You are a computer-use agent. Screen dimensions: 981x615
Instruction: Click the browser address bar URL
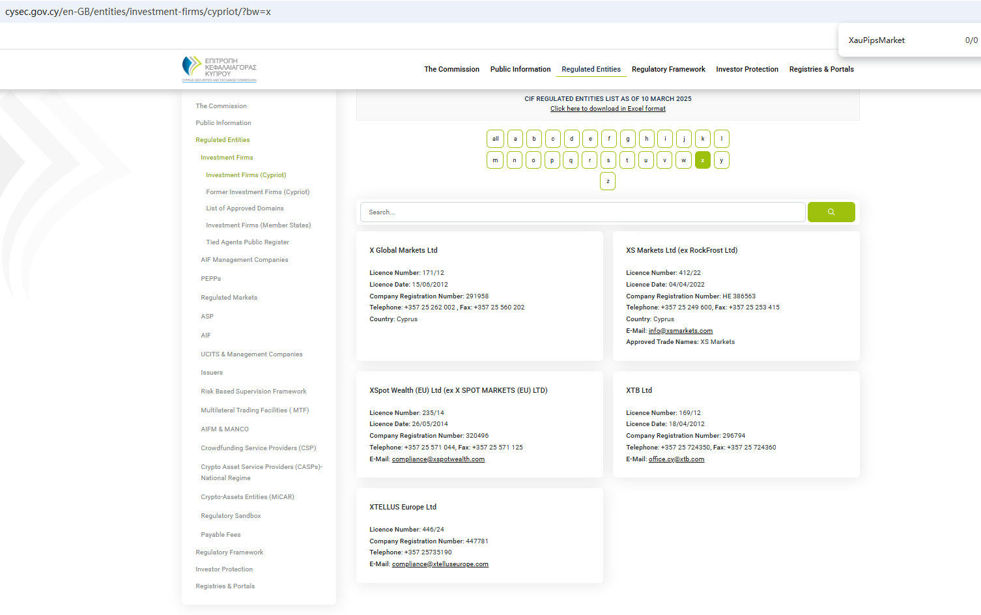[x=138, y=12]
